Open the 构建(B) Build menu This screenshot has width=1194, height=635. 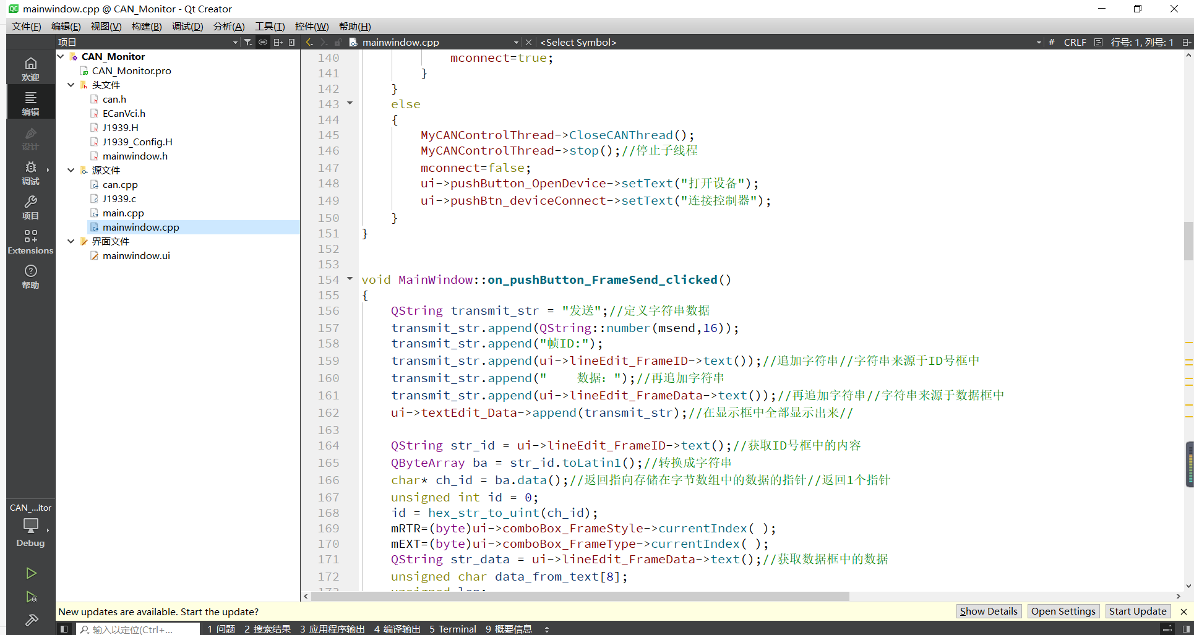pyautogui.click(x=147, y=26)
